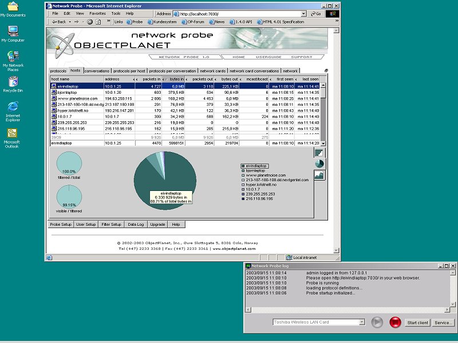Launch Internet Explorer from the desktop
This screenshot has height=343, width=458.
point(13,111)
